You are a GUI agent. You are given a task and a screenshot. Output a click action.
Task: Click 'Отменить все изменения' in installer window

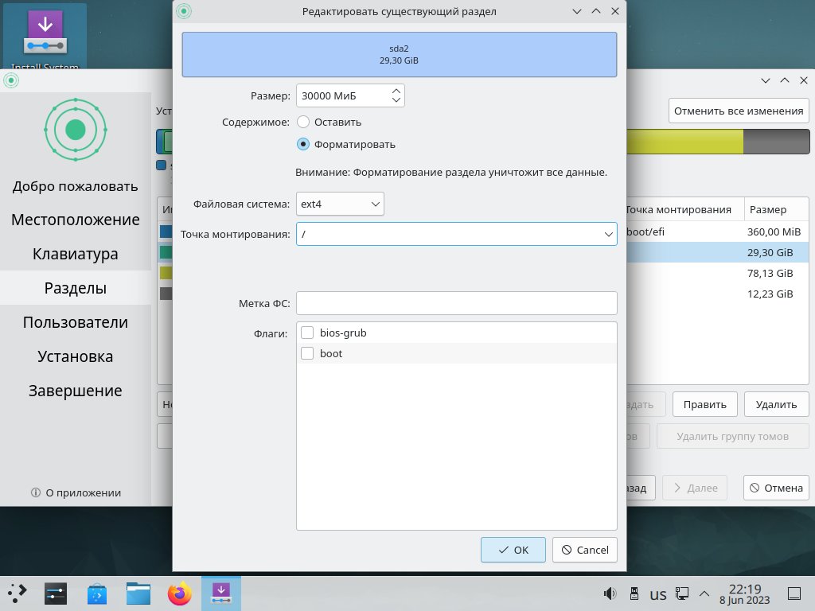coord(739,111)
